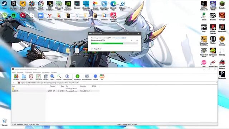
Task: Expand Подробнее details in progress dialog
Action: [x=96, y=49]
